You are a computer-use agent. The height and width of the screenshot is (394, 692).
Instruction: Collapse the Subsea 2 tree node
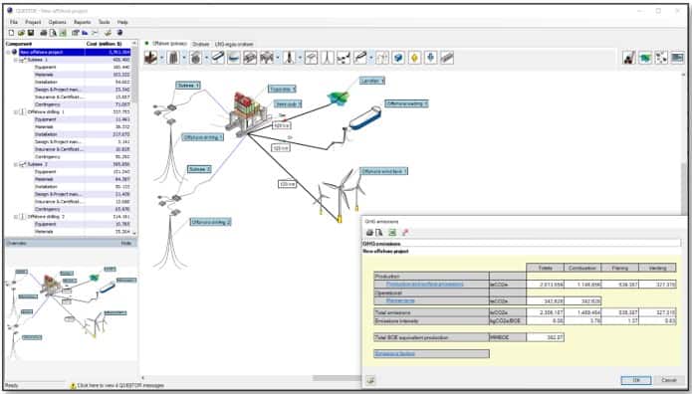click(x=16, y=164)
